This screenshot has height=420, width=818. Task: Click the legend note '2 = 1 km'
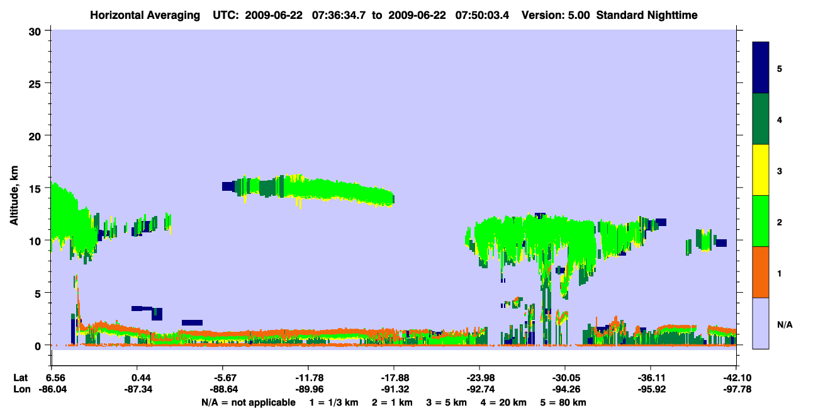pos(392,402)
